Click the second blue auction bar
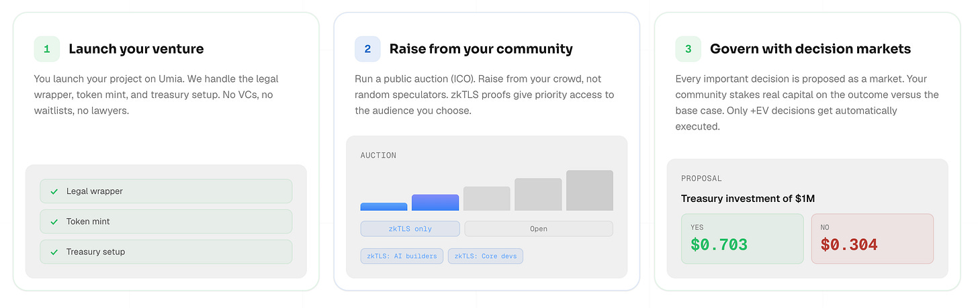Screen dimensions: 978x308 (x=435, y=203)
